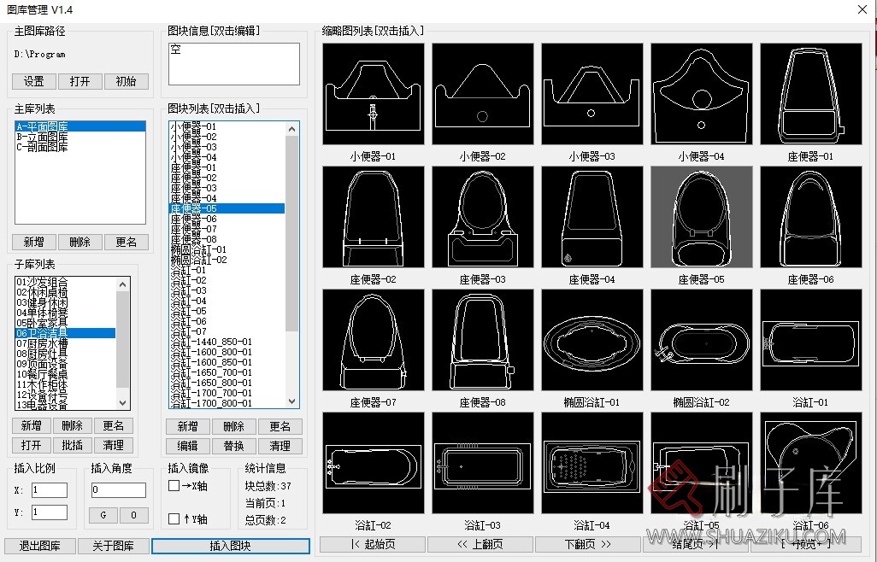Click the 编辑 block edit button
The image size is (877, 562).
[189, 445]
